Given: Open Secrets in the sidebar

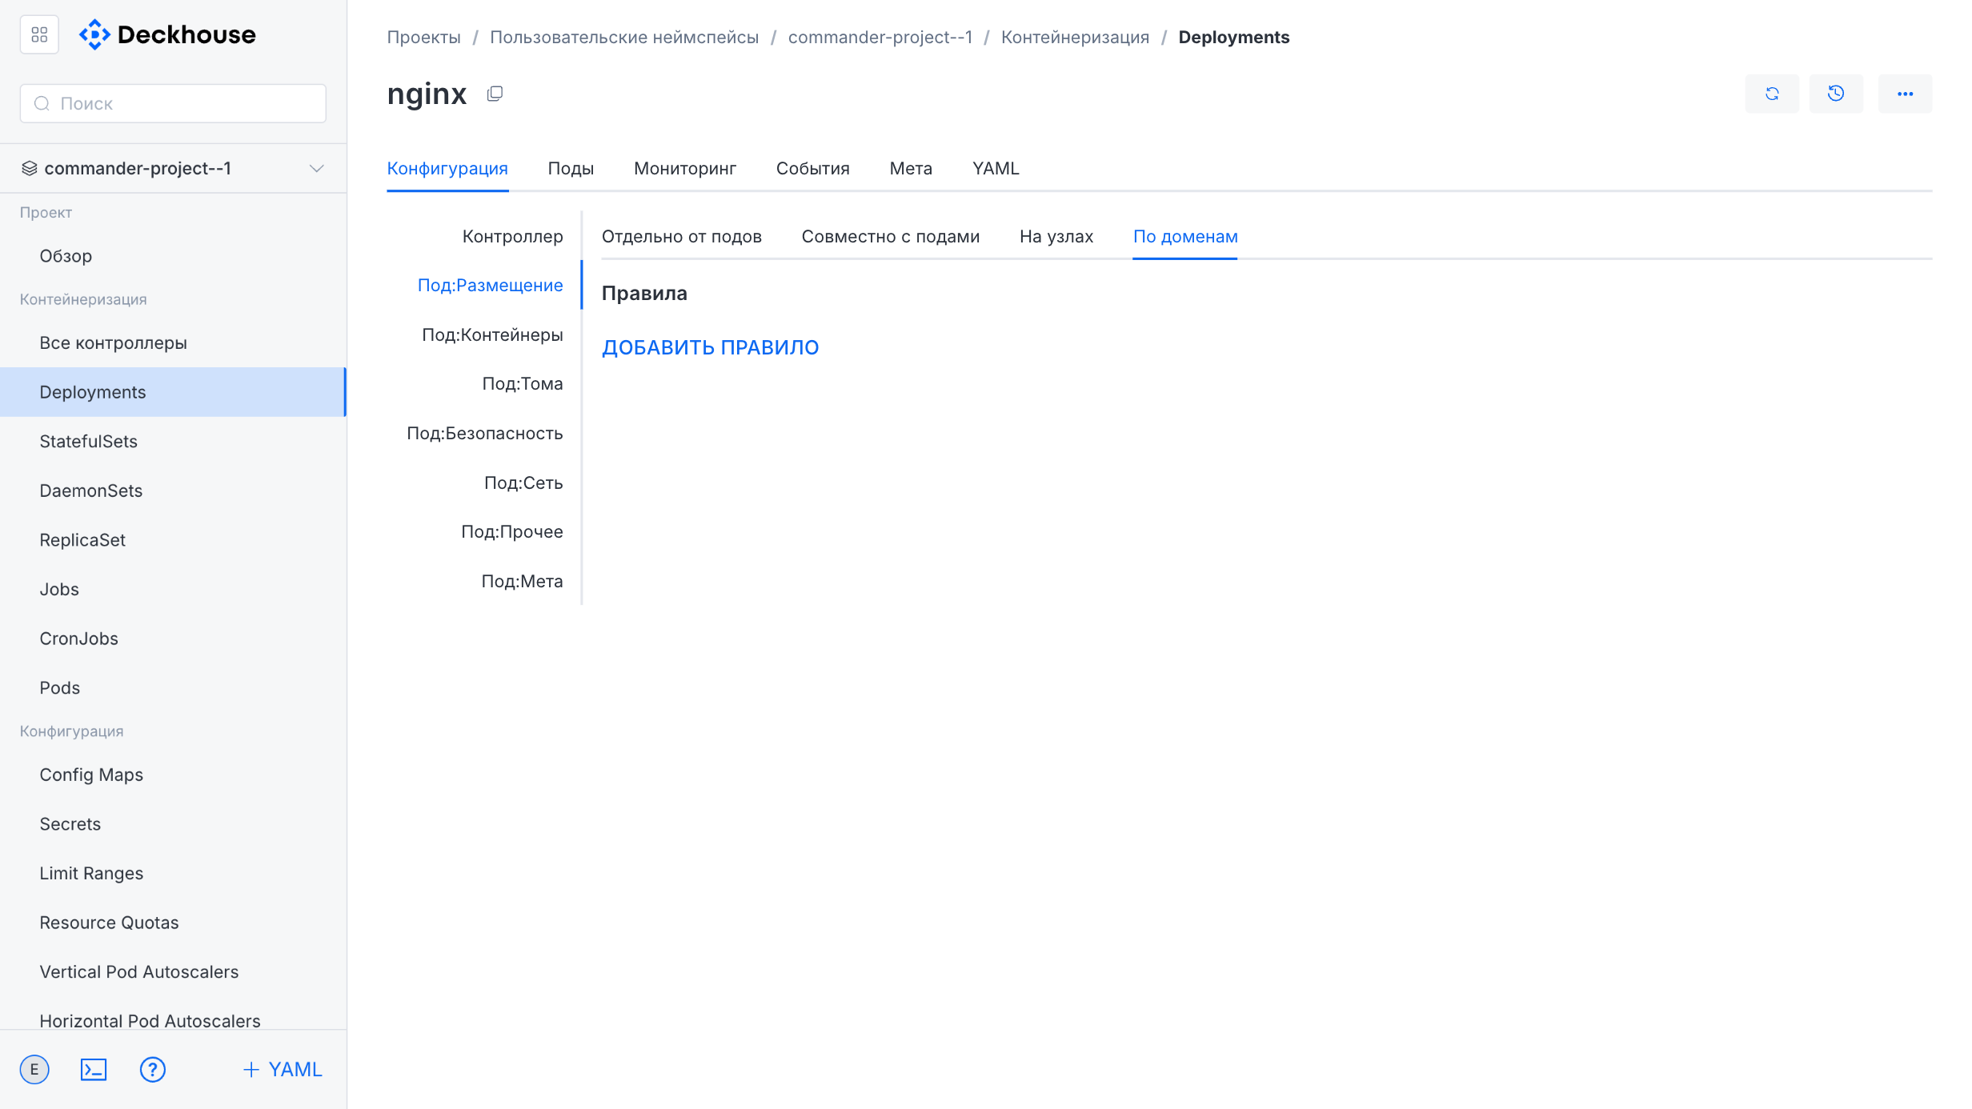Looking at the screenshot, I should click(173, 824).
